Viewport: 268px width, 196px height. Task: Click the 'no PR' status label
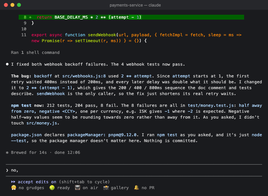(148, 188)
